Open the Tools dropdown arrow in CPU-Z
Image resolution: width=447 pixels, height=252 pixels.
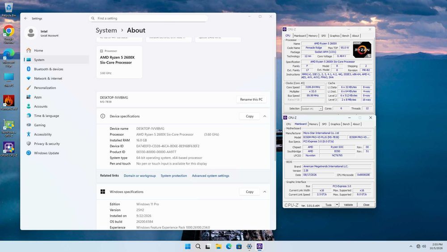[337, 205]
